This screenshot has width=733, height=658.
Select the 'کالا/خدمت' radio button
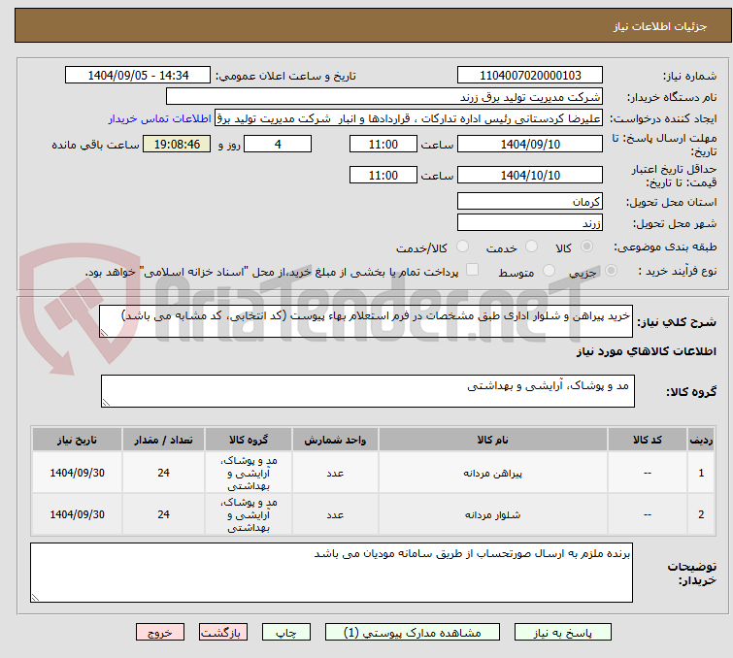click(x=462, y=247)
